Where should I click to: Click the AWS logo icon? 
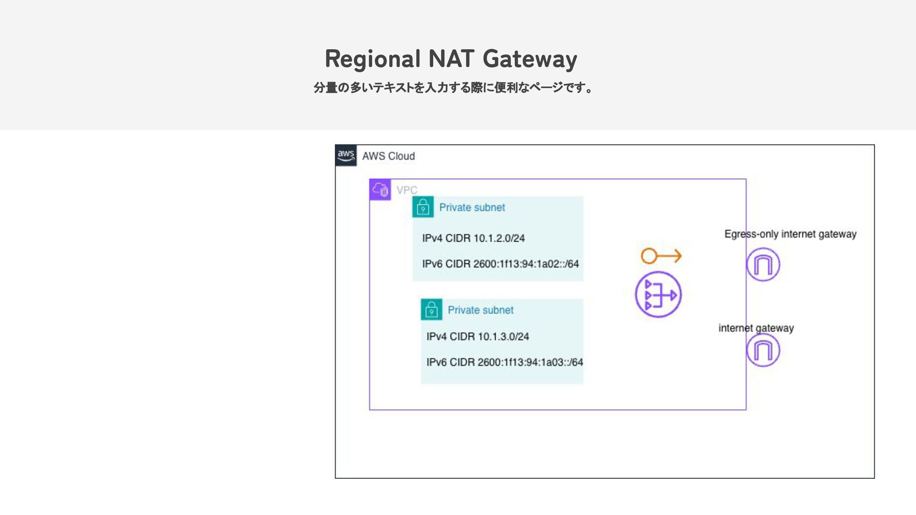[346, 155]
